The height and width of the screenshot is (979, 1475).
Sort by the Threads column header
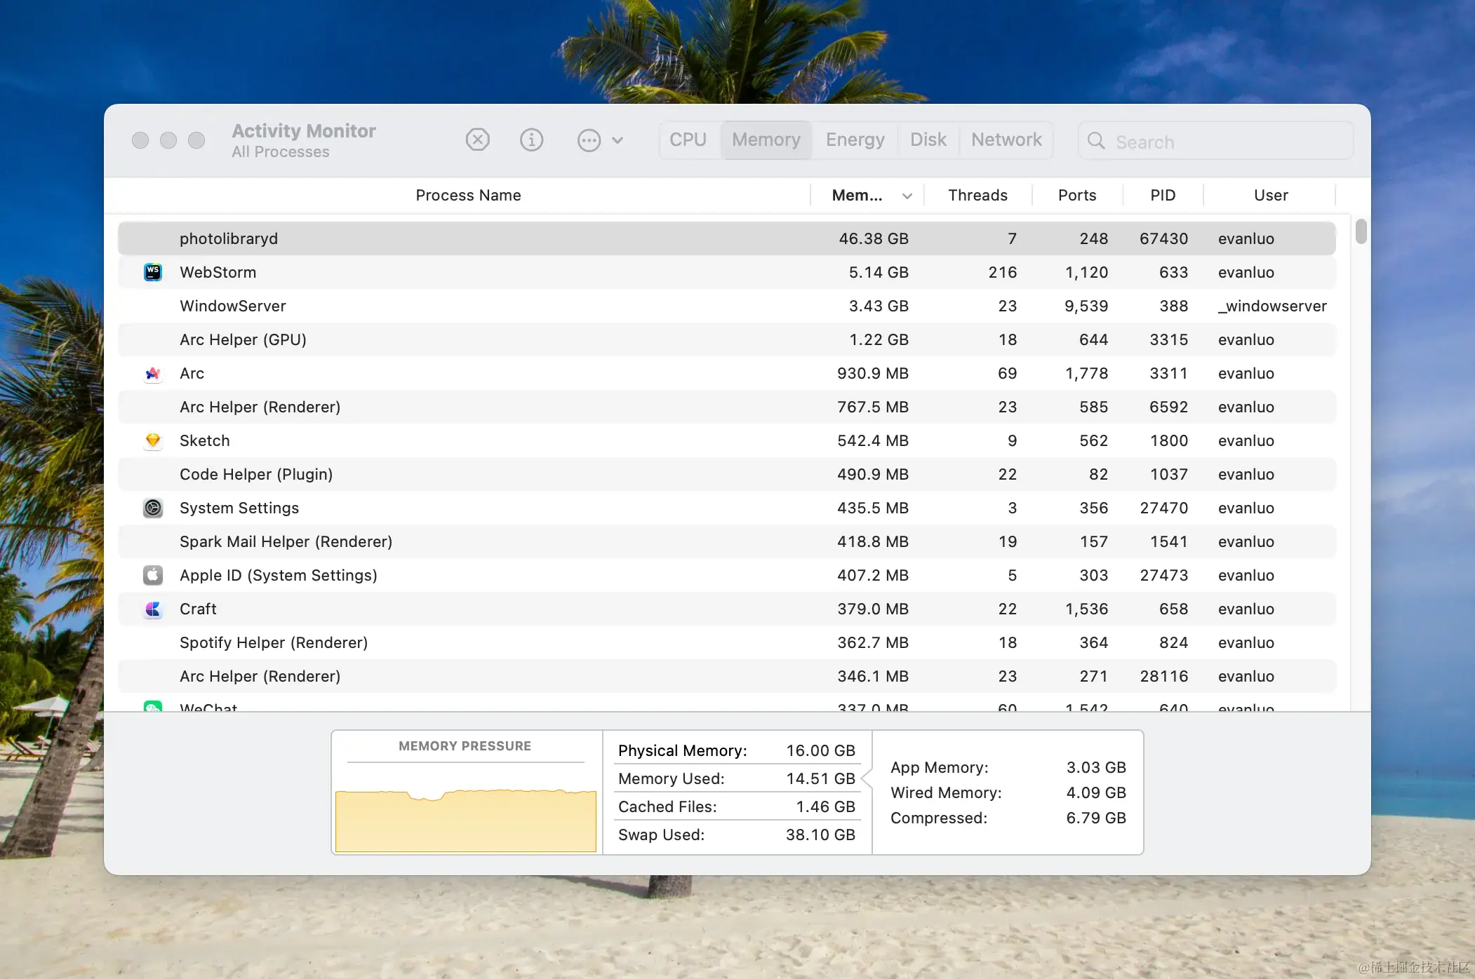click(977, 195)
